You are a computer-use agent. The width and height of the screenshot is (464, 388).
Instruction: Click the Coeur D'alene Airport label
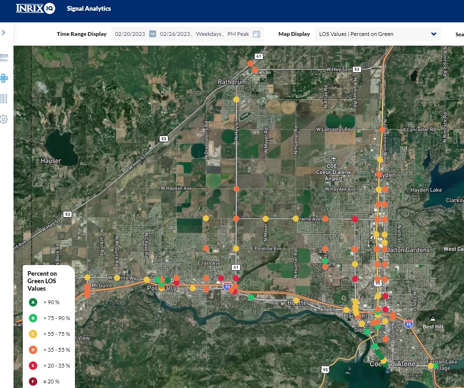click(x=334, y=172)
